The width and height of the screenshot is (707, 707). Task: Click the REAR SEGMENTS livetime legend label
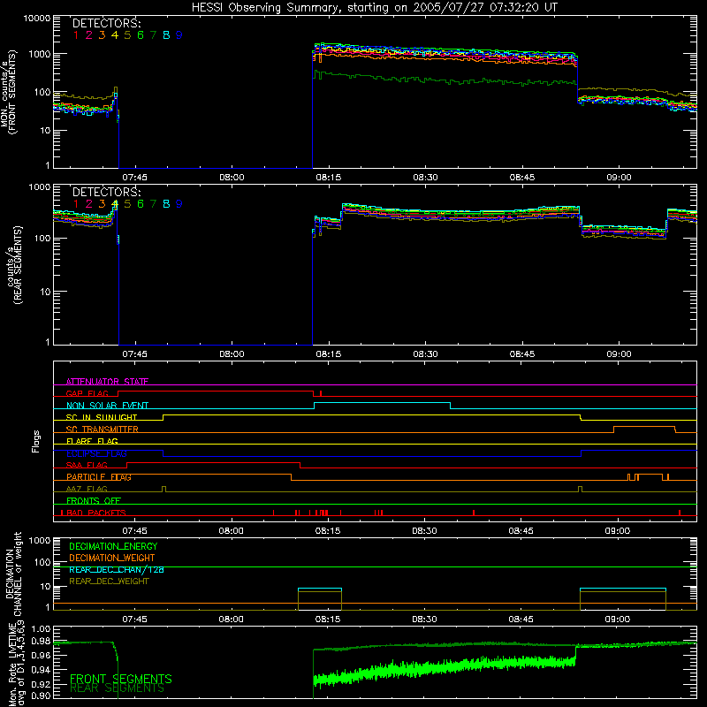118,688
